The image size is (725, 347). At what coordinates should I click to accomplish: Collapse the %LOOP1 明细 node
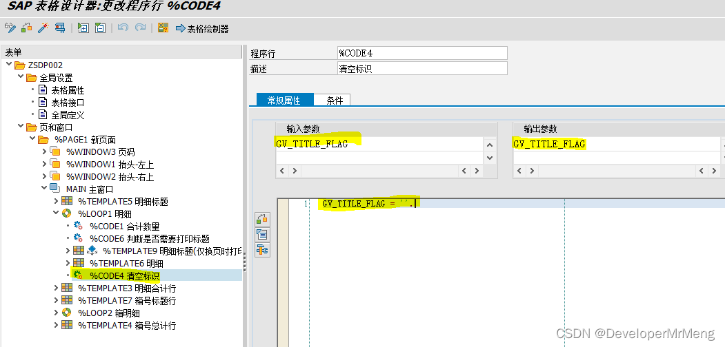point(56,213)
